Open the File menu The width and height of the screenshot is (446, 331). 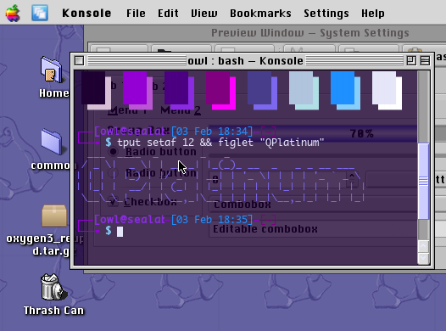point(136,14)
